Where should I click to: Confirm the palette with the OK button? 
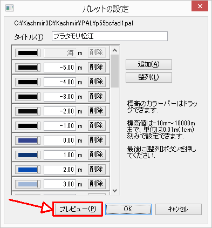point(128,209)
